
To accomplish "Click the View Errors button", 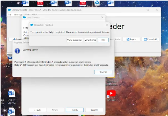I will click(90, 40).
